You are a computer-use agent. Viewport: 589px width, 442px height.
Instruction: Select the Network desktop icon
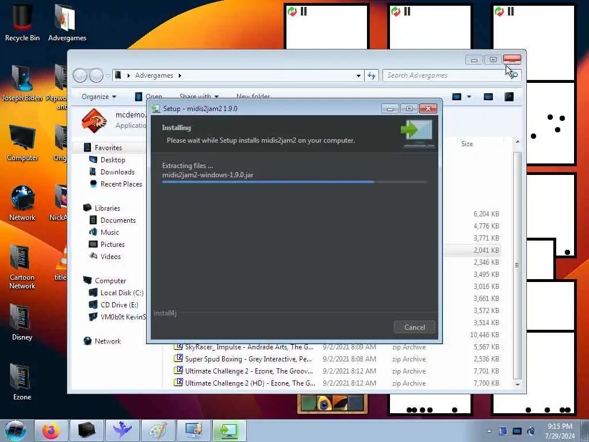tap(22, 203)
